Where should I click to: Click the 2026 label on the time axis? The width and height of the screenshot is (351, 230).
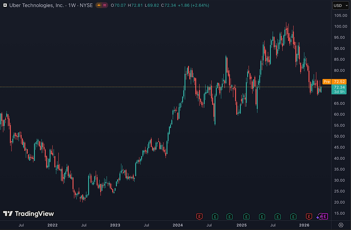pos(304,225)
